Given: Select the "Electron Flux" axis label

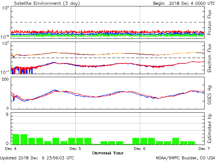Looking at the screenshot, I should coord(209,58).
